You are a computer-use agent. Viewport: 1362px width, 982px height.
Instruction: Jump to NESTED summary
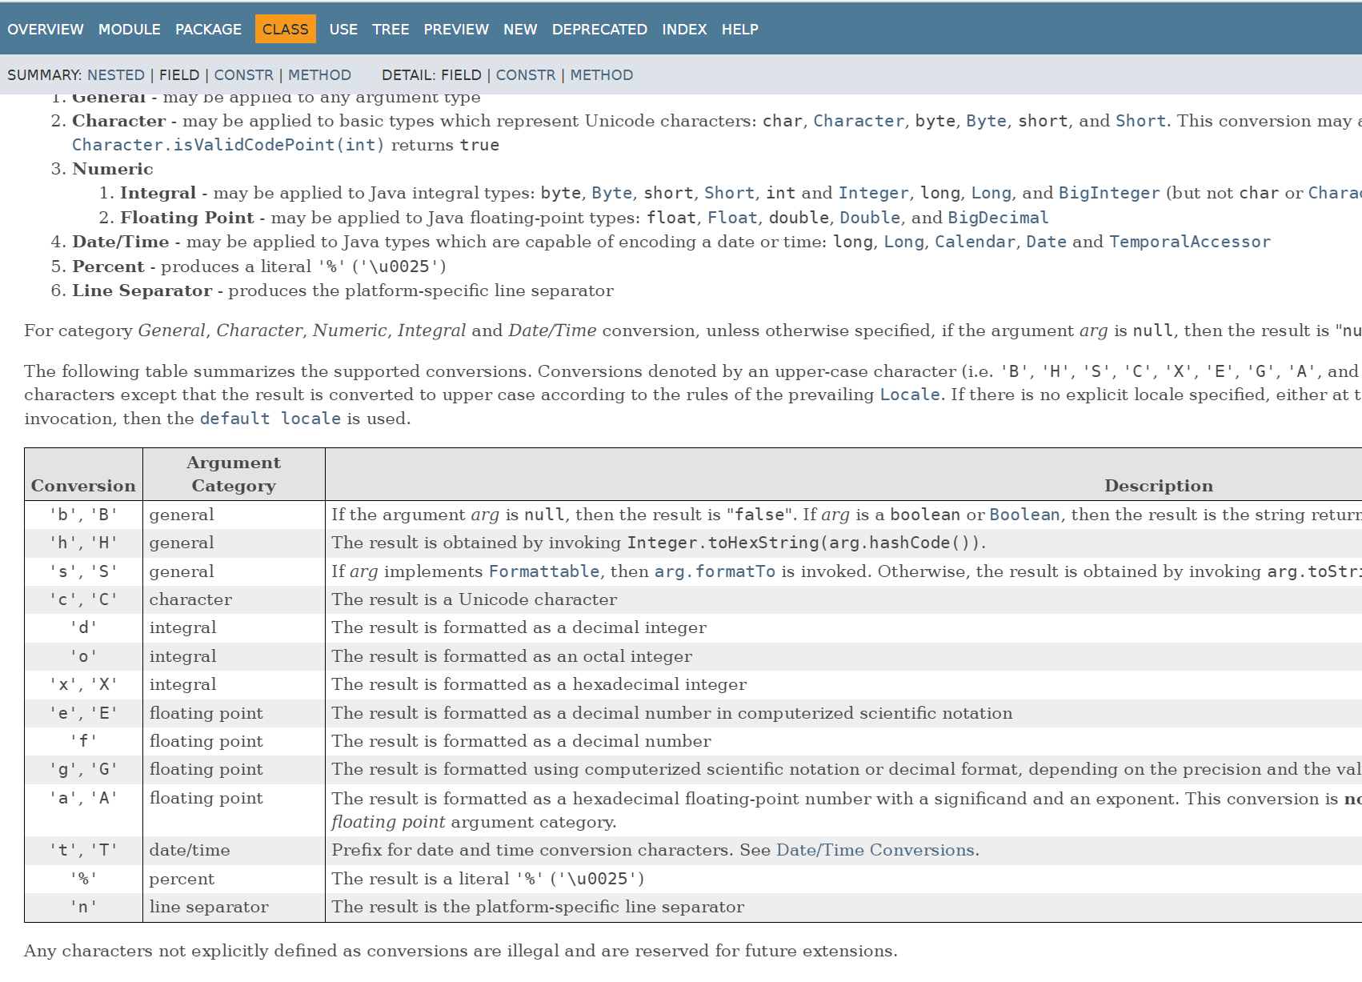(116, 75)
